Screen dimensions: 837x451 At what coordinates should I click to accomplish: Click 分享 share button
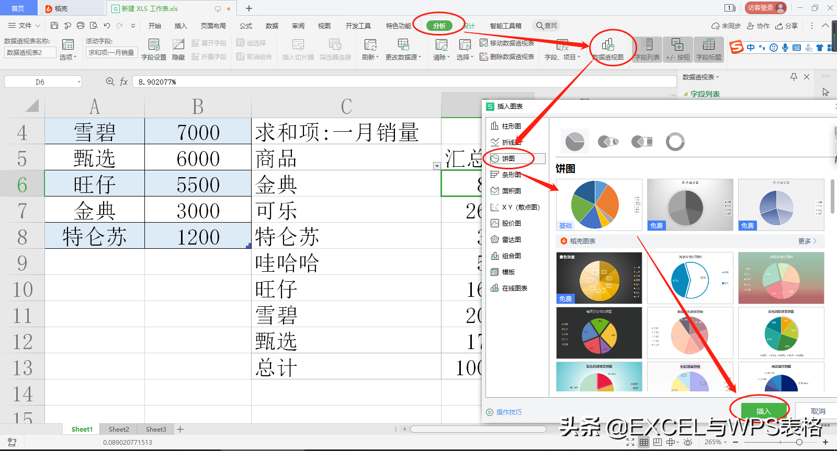coord(787,26)
